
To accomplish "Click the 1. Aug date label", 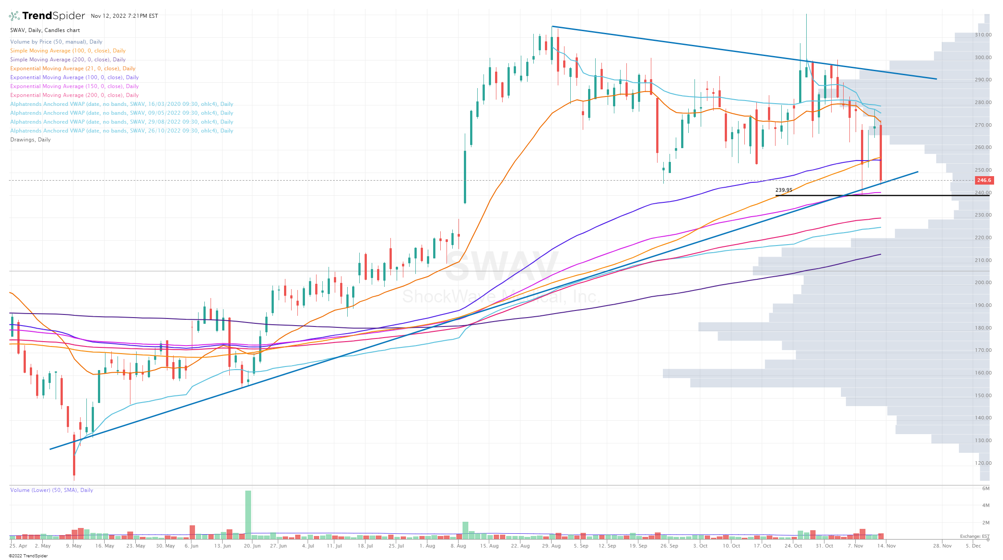I will tap(428, 546).
